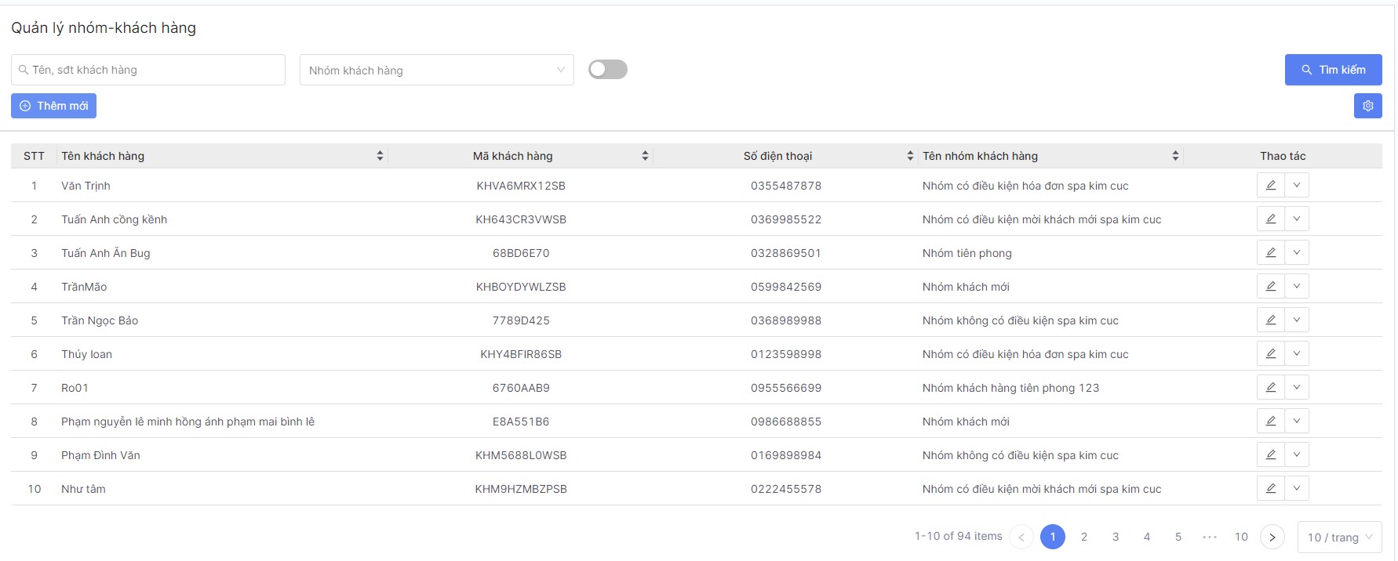Screen dimensions: 1398x561
Task: Click the edit icon for Như tâm
Action: (x=1270, y=489)
